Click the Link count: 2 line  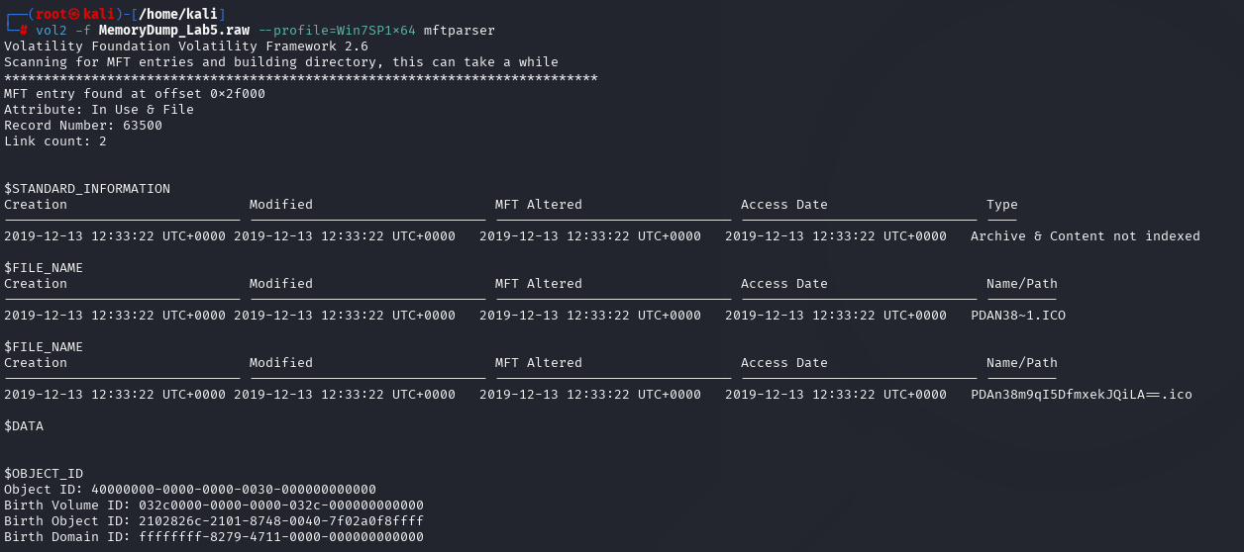55,141
